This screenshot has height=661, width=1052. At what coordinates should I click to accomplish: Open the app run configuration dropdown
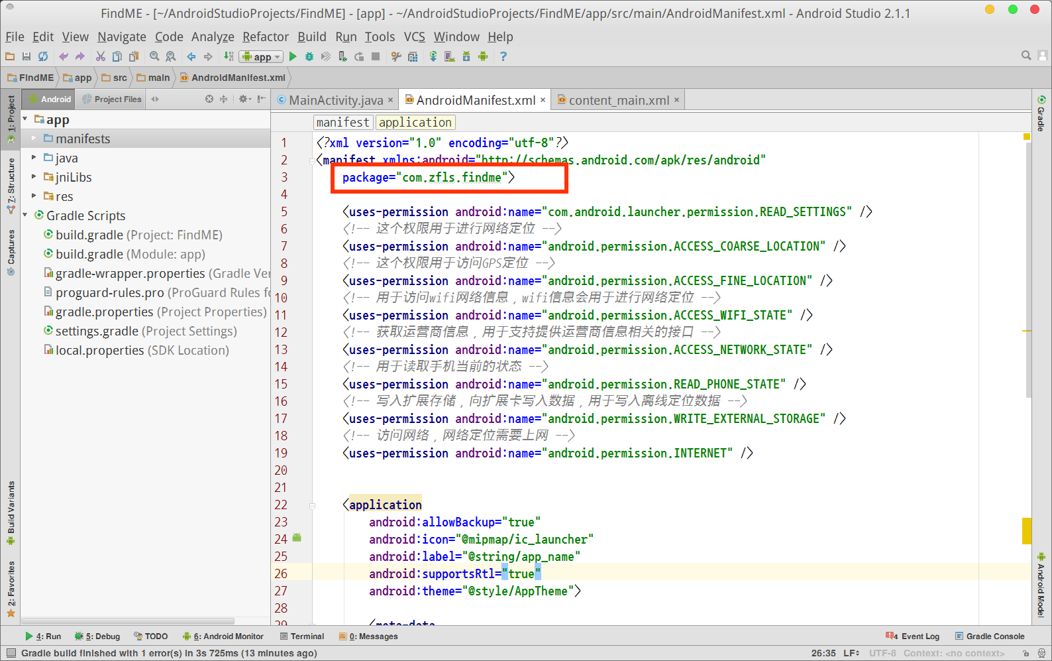pos(262,57)
